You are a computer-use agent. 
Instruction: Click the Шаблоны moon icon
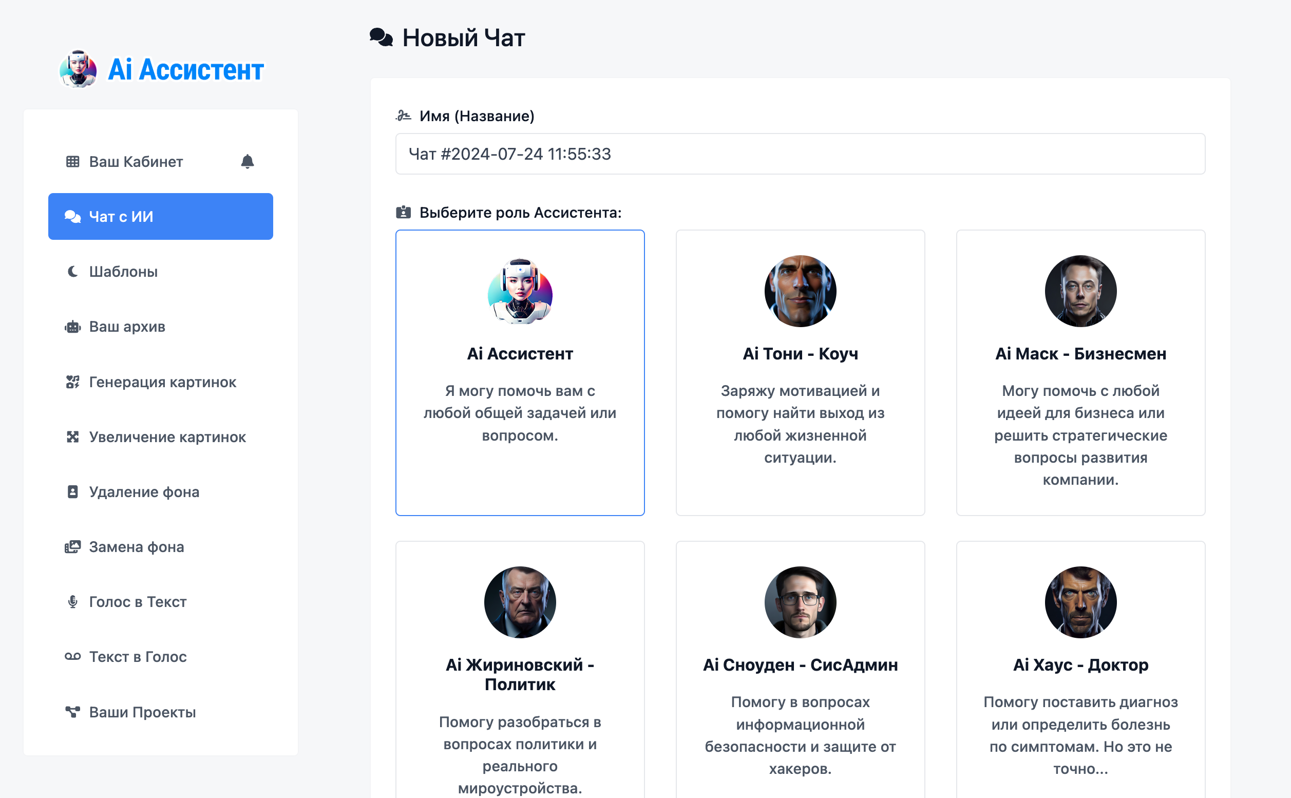point(72,271)
